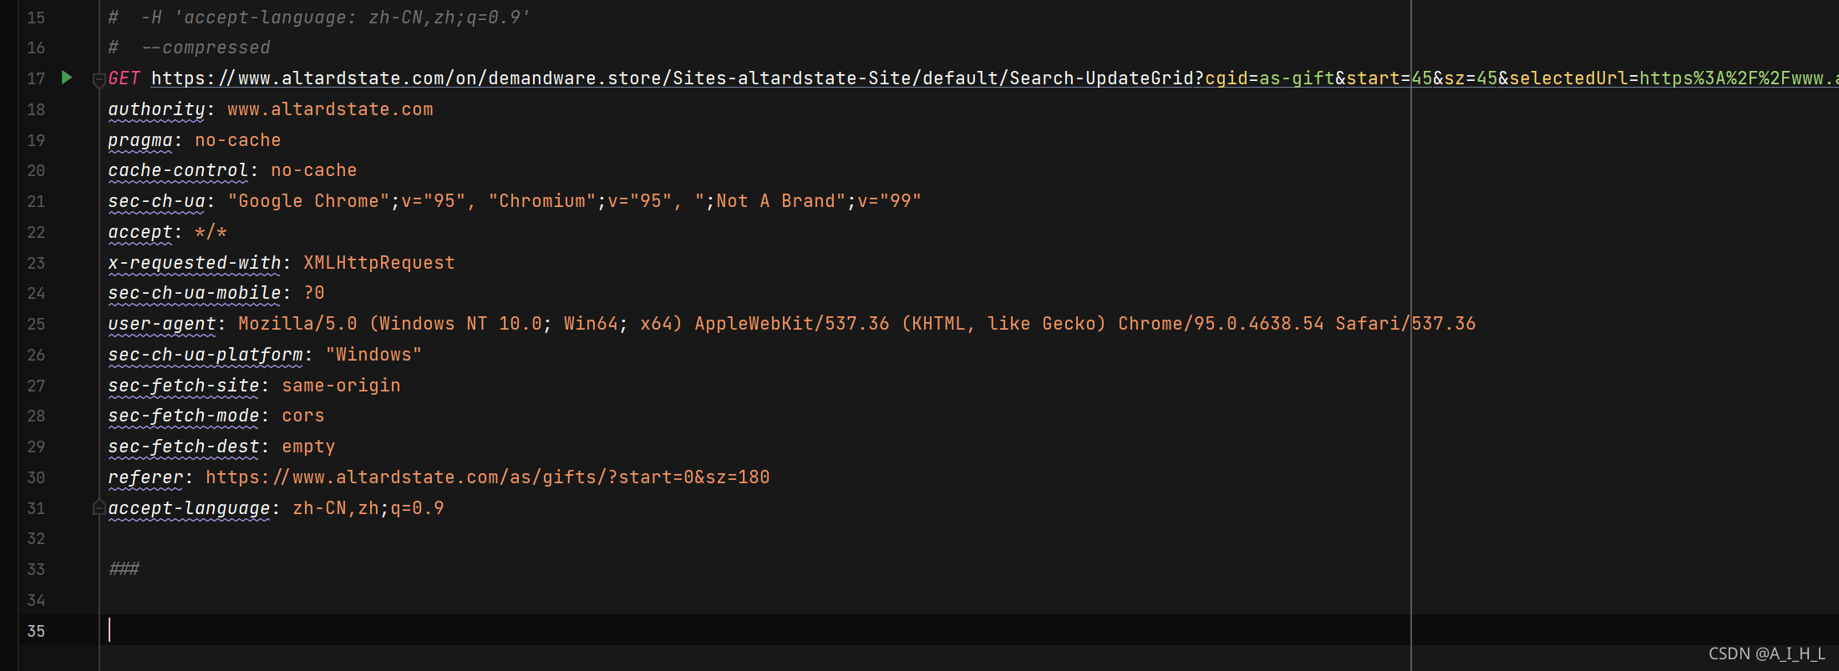Click the GET method keyword

click(124, 78)
